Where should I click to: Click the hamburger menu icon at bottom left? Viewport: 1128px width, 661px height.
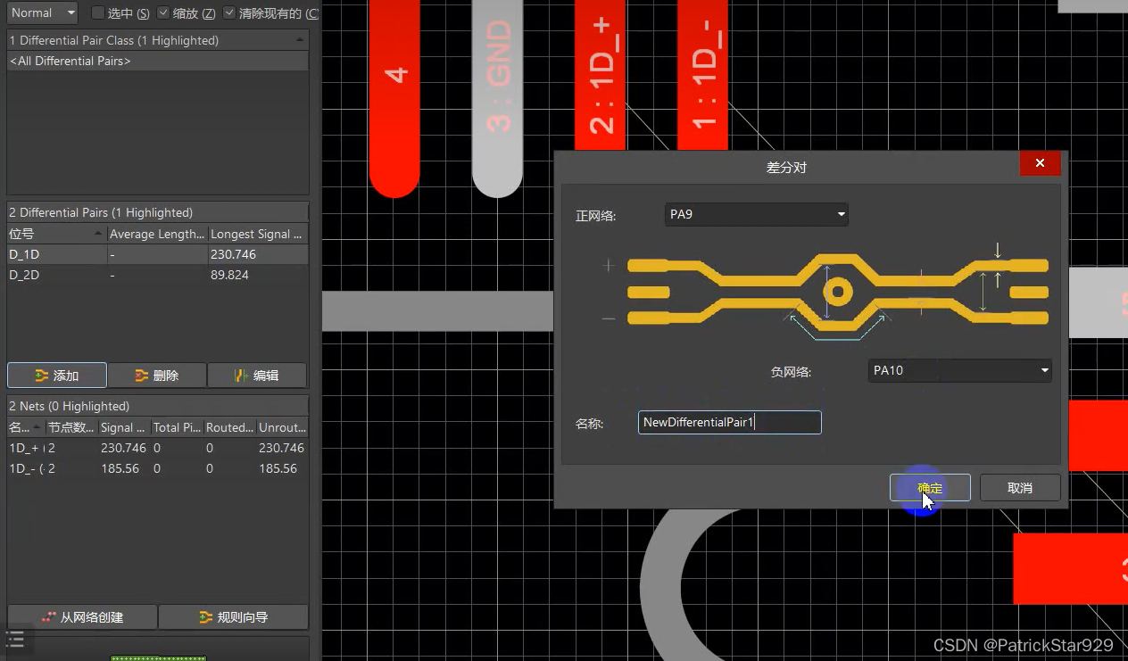[15, 639]
